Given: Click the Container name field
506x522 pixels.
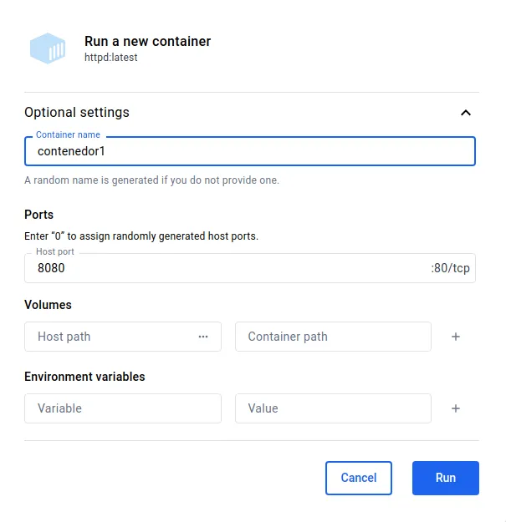Looking at the screenshot, I should click(x=249, y=152).
